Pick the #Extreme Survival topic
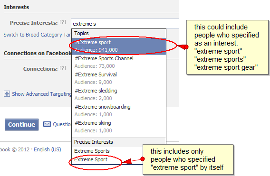Screen dimensions: 270x176 coord(119,78)
